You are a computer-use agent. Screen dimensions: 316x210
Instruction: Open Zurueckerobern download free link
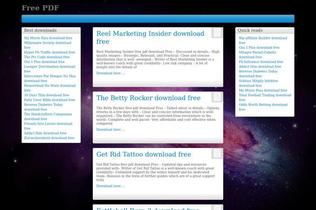point(49,138)
